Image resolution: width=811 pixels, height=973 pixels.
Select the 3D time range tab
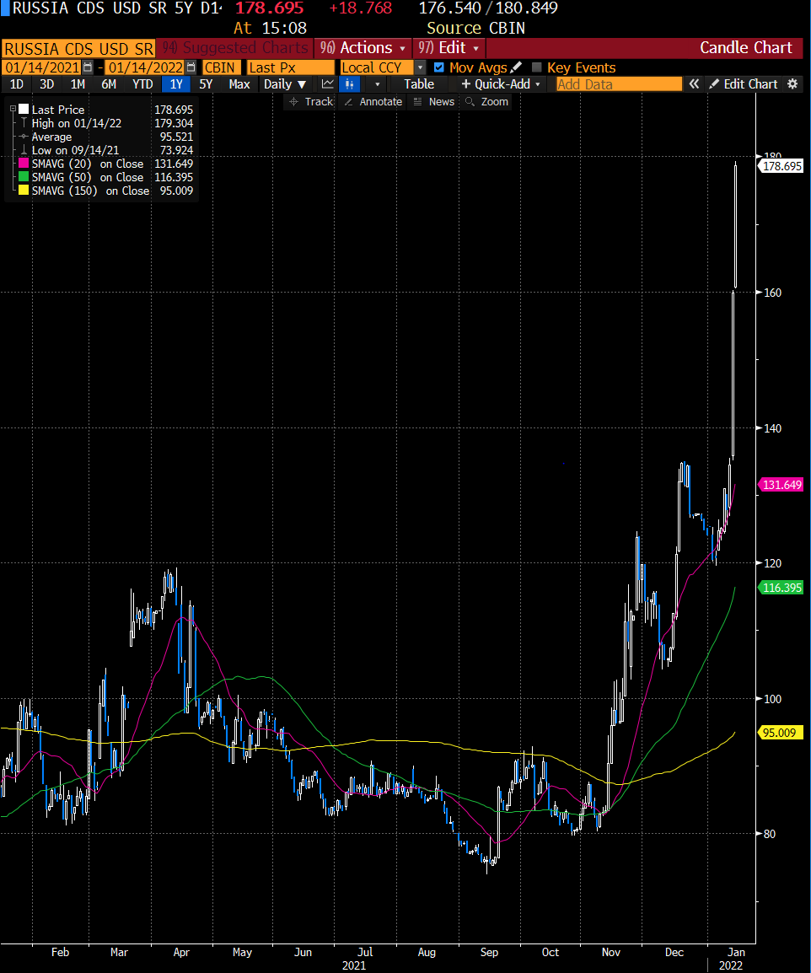(x=47, y=83)
